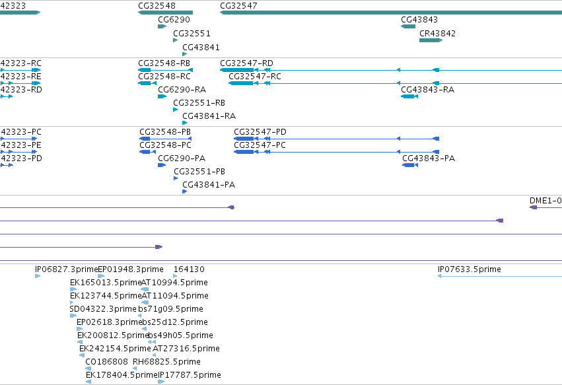This screenshot has height=385, width=562.
Task: Click the EK165013.5prime EST label
Action: click(x=106, y=283)
